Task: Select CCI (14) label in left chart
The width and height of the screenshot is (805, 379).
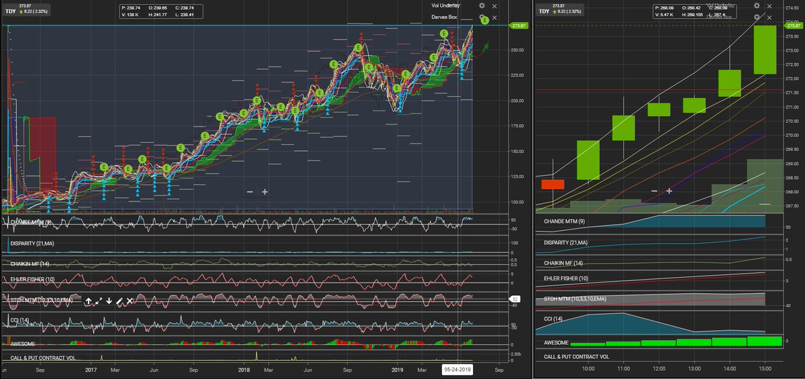Action: (x=19, y=321)
